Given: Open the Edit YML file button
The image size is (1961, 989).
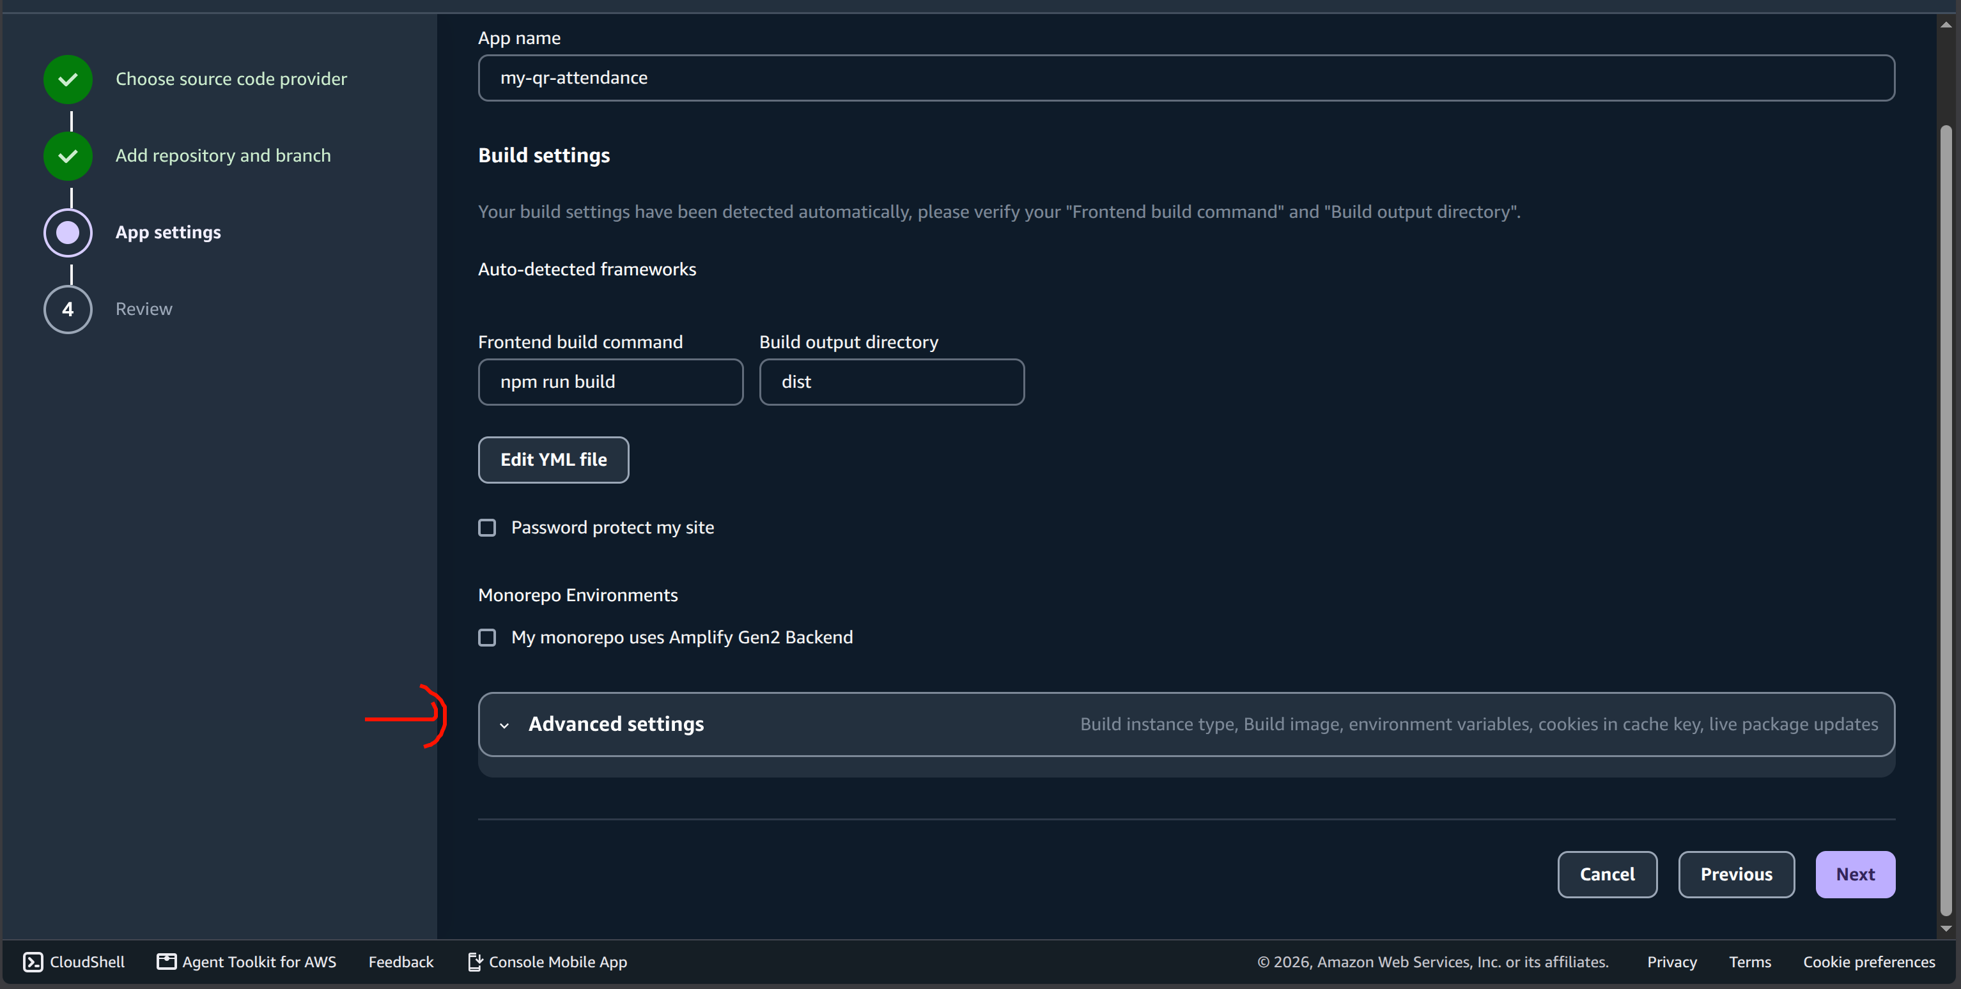Looking at the screenshot, I should [554, 459].
